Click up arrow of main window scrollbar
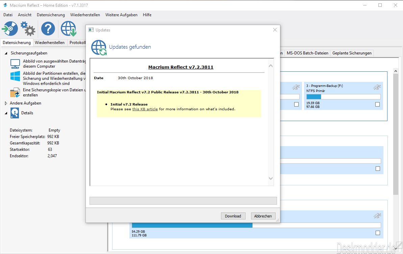The height and width of the screenshot is (254, 403). pos(396,71)
